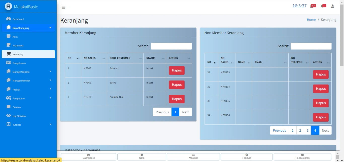Screen dimensions: 344x162
Task: Open the messages icon with 902 badge
Action: click(312, 6)
